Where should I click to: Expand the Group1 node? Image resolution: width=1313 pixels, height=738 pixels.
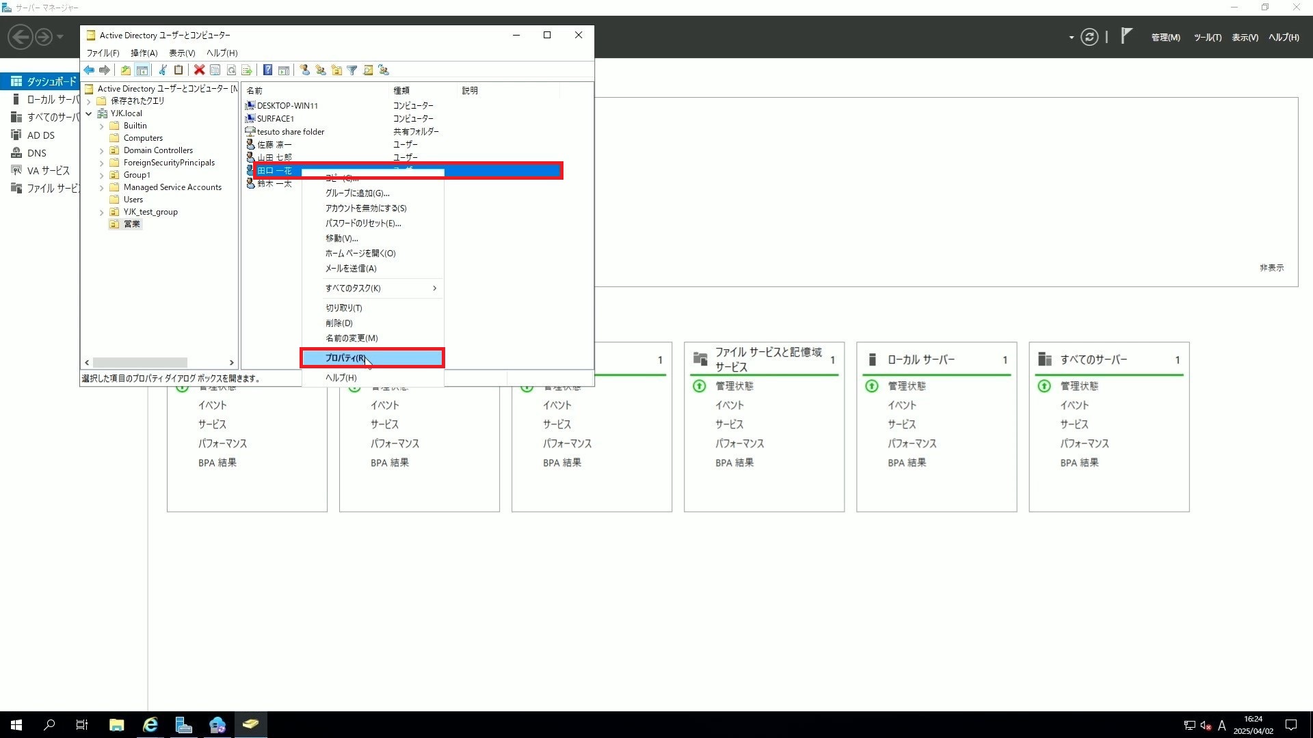pos(102,175)
